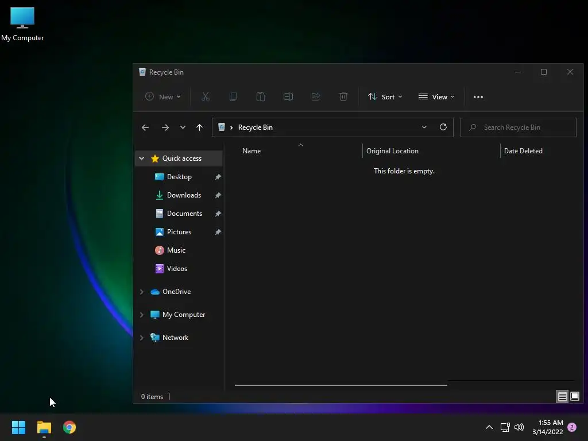This screenshot has height=441, width=588.
Task: Open My Computer in navigation pane
Action: coord(183,315)
